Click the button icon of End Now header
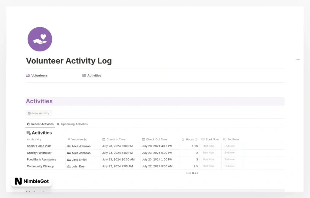The height and width of the screenshot is (198, 310). tap(225, 139)
